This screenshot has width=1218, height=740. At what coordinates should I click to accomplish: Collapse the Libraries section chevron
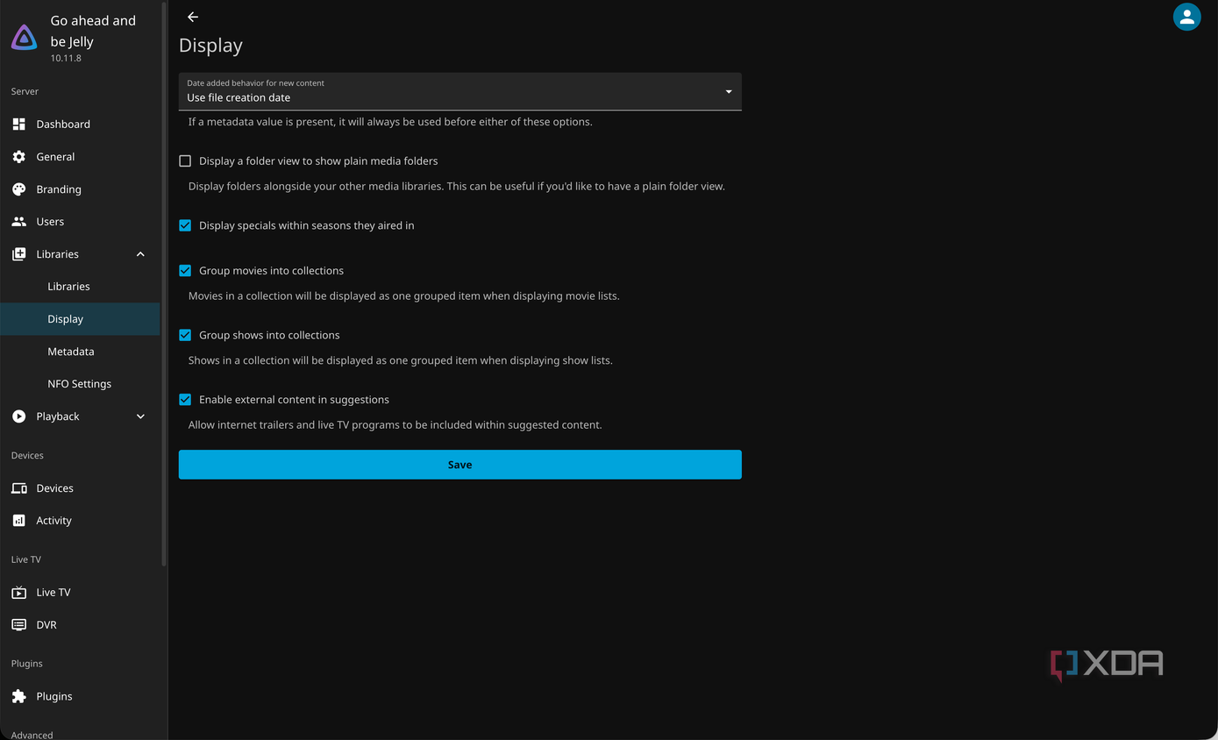point(140,254)
